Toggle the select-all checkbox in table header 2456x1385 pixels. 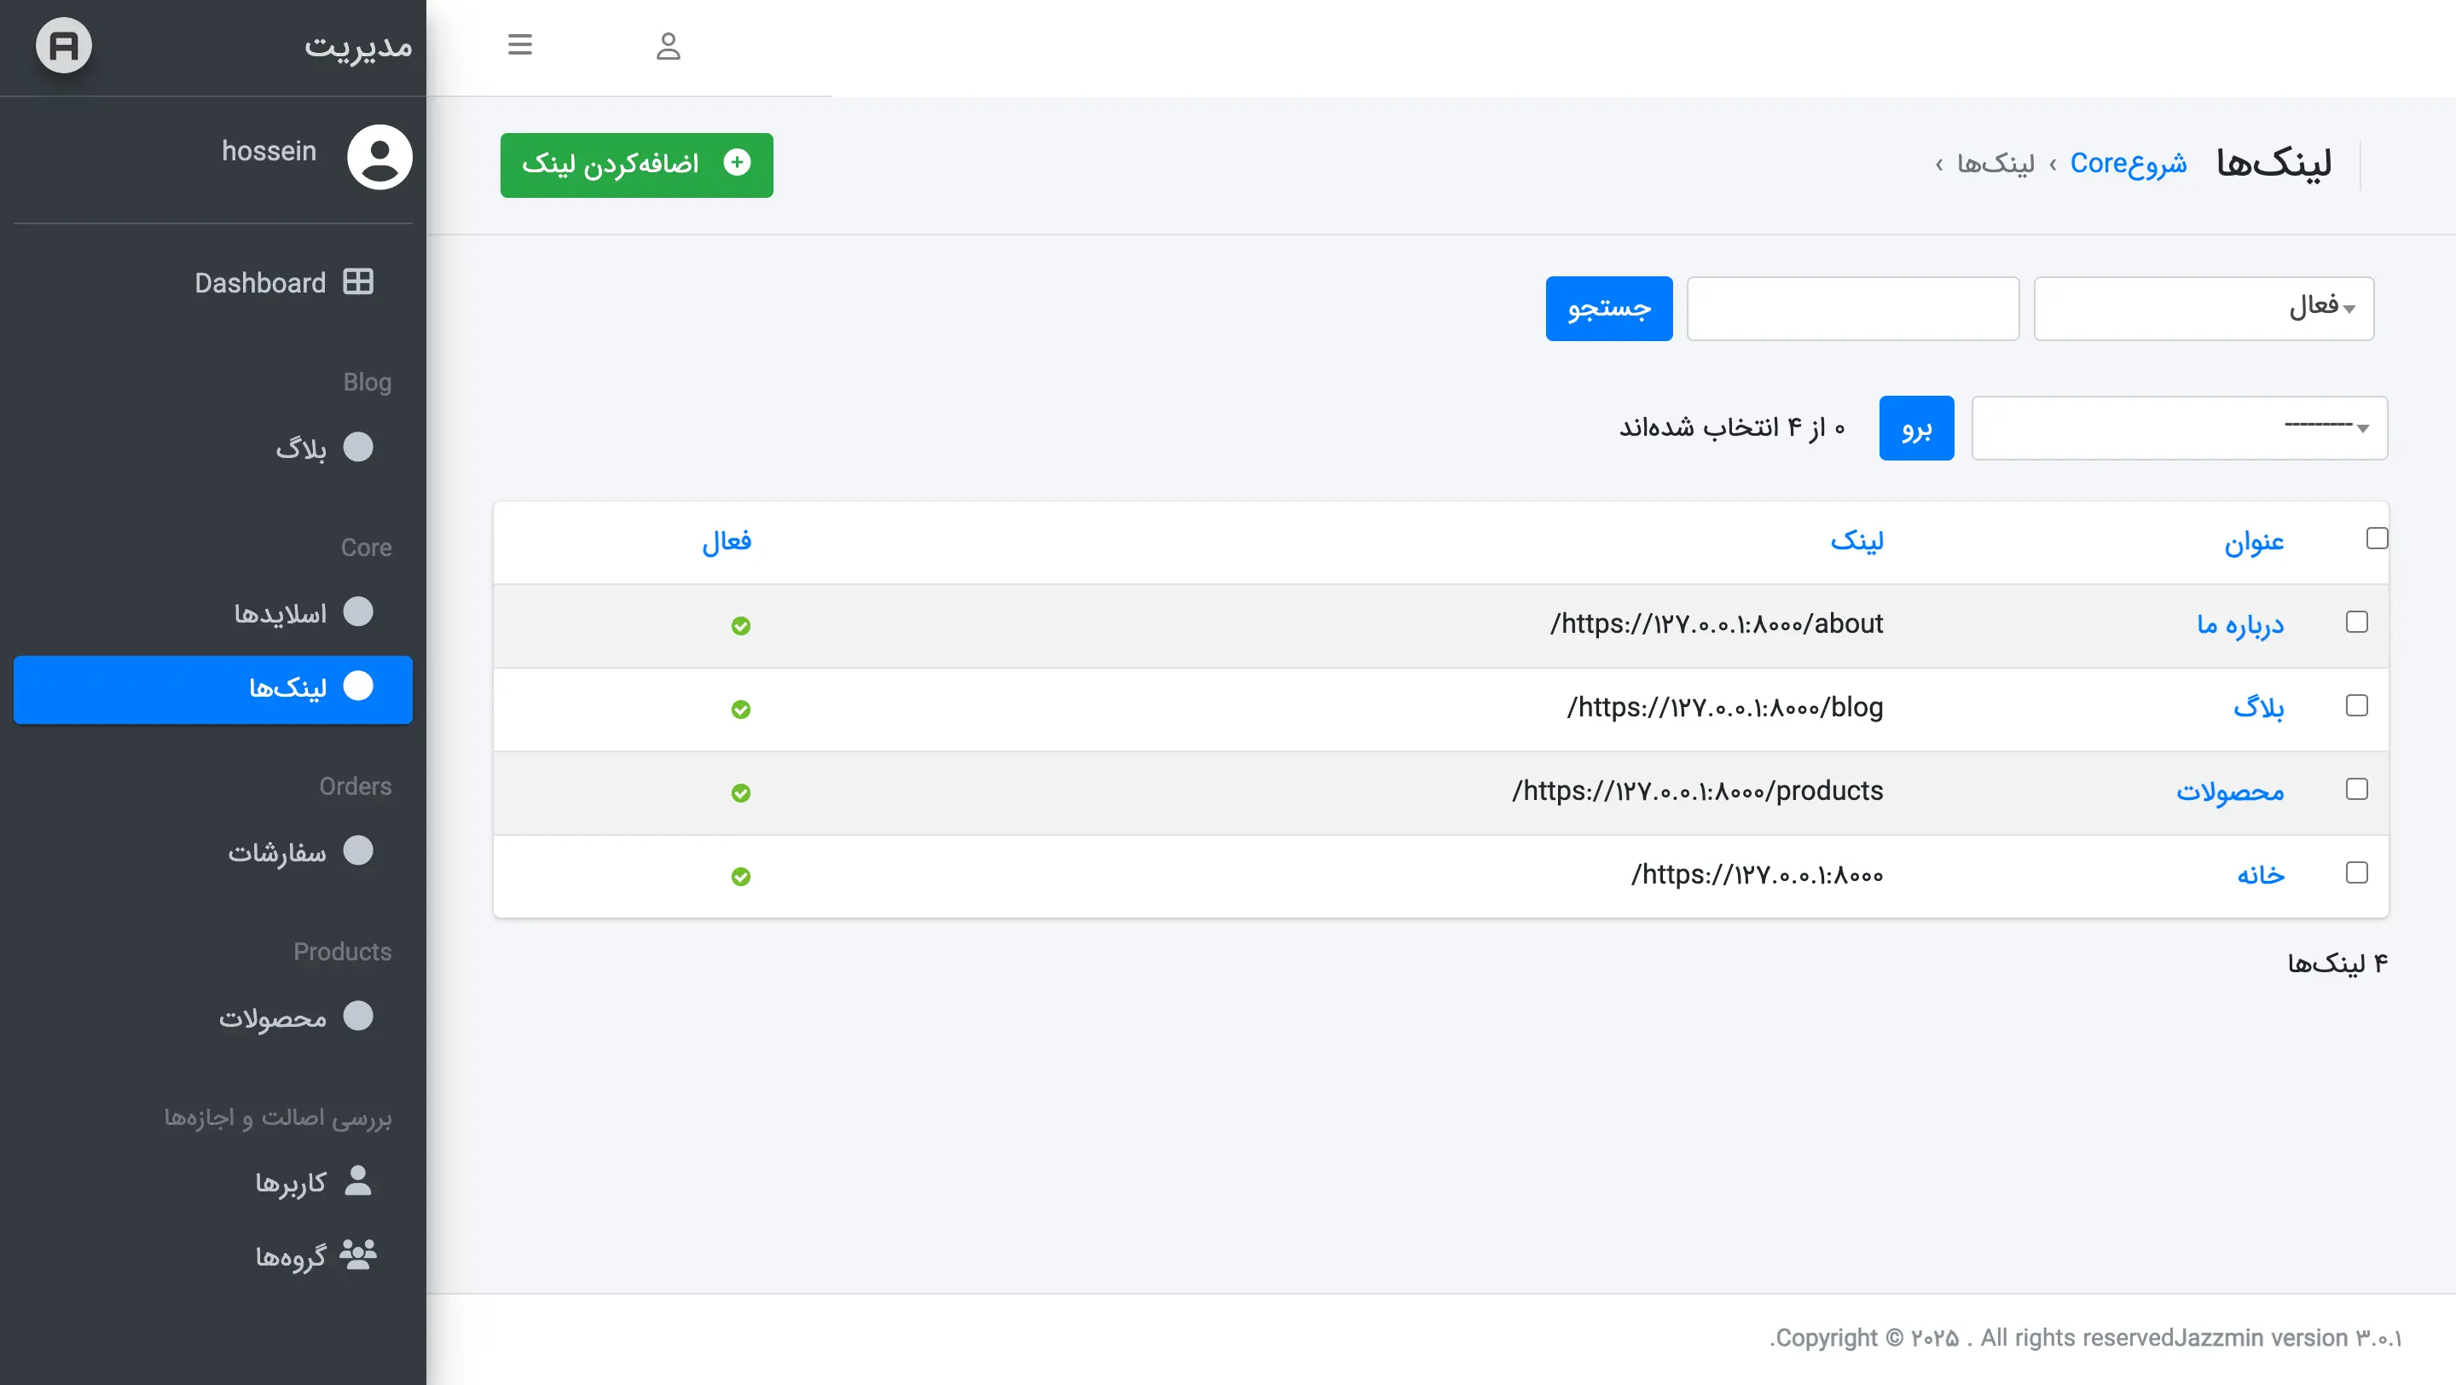2377,538
